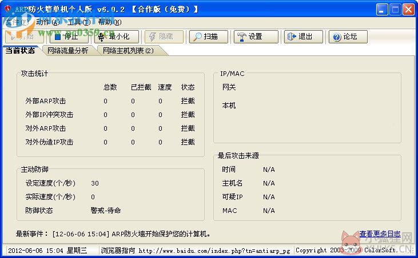Click the 扫描 (Scan) toolbar button
The image size is (418, 258).
209,37
